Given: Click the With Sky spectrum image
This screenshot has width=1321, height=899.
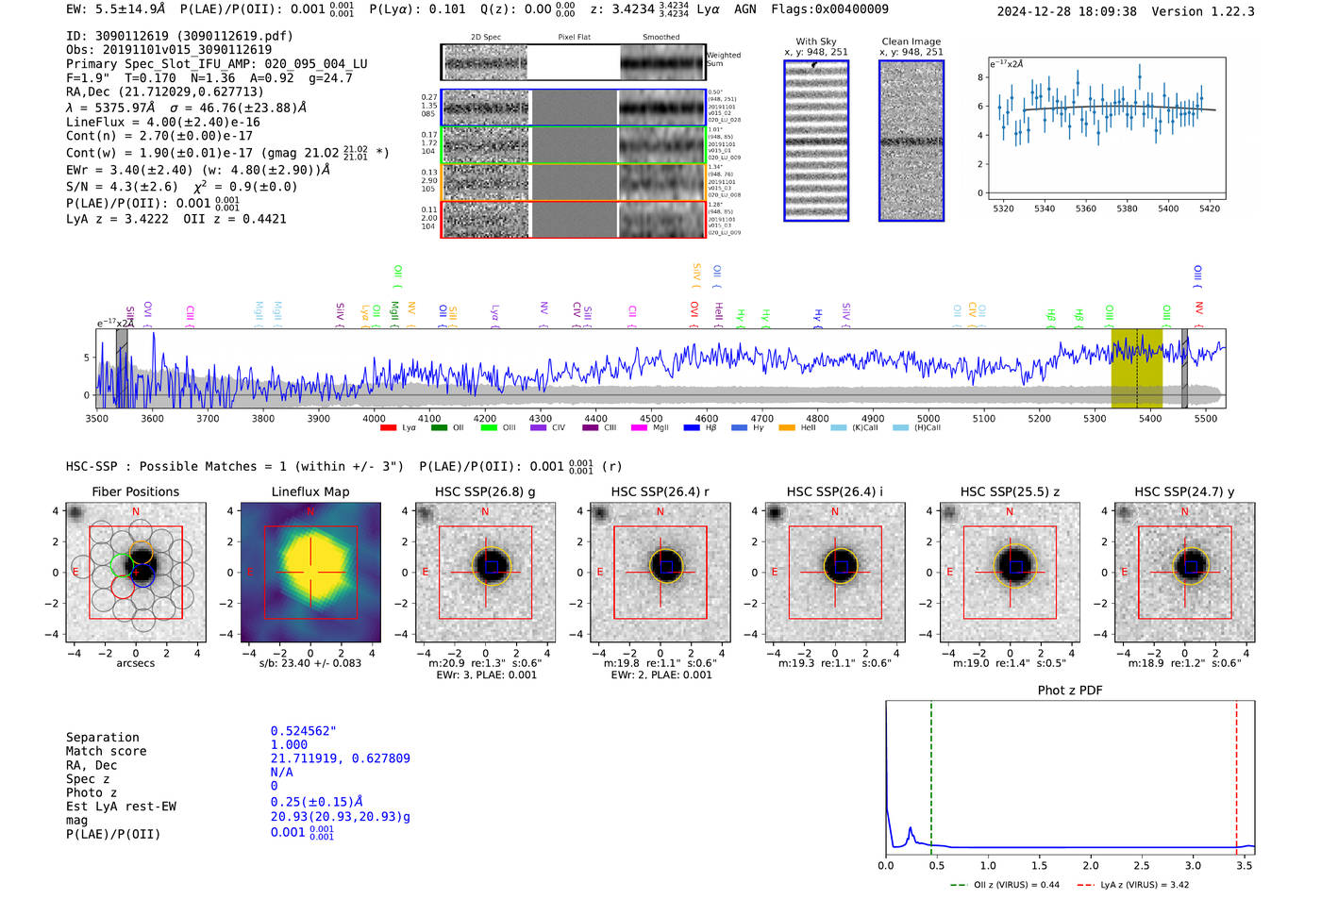Looking at the screenshot, I should tap(816, 141).
